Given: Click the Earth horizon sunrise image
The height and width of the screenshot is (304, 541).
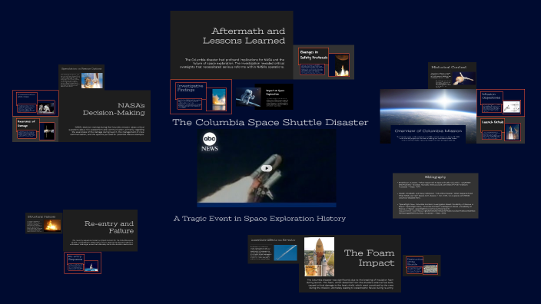Looking at the screenshot, I should (x=428, y=107).
